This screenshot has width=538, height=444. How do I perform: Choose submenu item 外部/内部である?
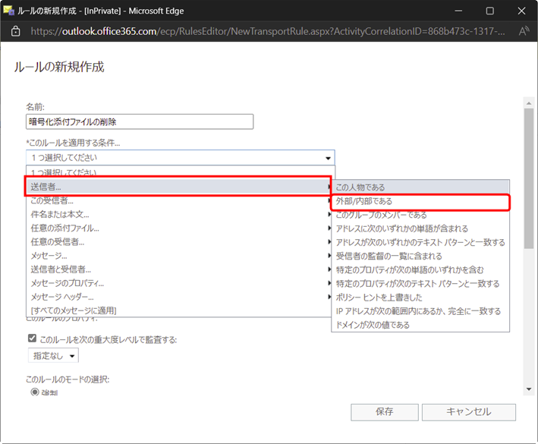(x=420, y=201)
